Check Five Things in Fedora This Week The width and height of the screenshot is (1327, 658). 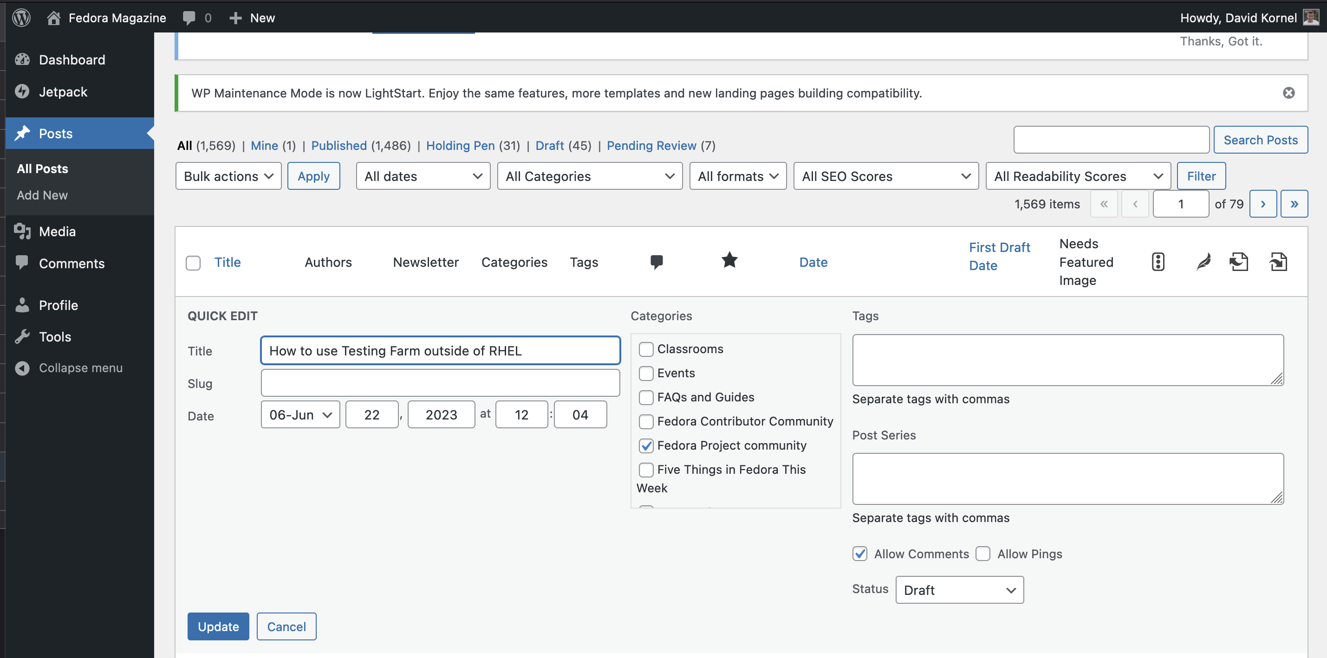[646, 470]
